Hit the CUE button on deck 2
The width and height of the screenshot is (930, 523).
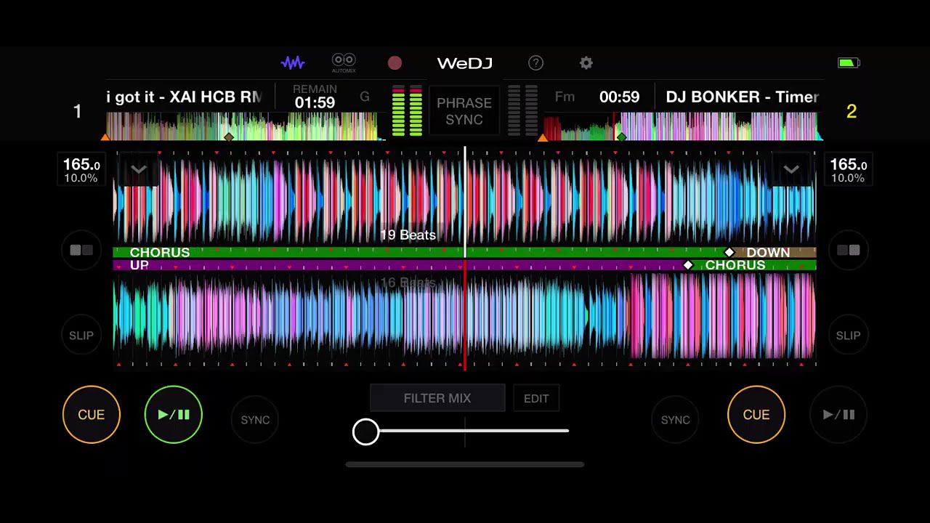point(756,415)
